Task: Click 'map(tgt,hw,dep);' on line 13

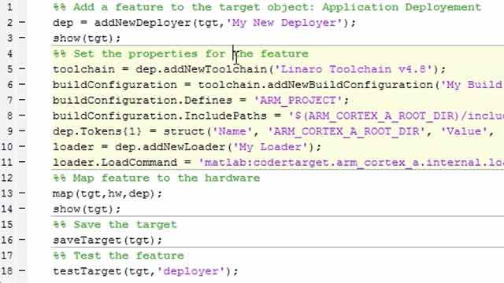Action: (x=108, y=193)
